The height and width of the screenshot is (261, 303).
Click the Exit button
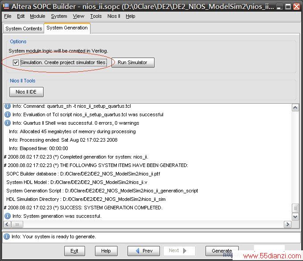[74, 251]
